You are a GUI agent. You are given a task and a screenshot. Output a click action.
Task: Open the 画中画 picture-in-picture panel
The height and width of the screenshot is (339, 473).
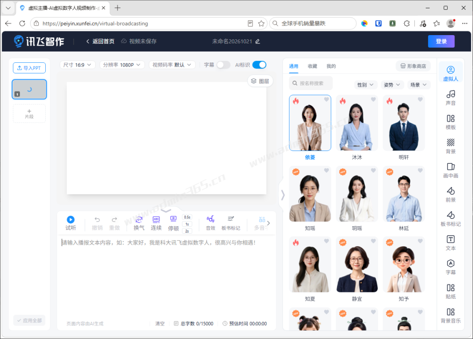coord(450,170)
